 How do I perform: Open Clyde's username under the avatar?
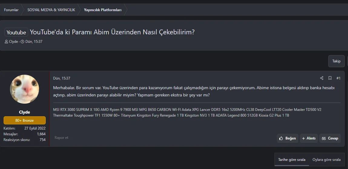pos(25,112)
